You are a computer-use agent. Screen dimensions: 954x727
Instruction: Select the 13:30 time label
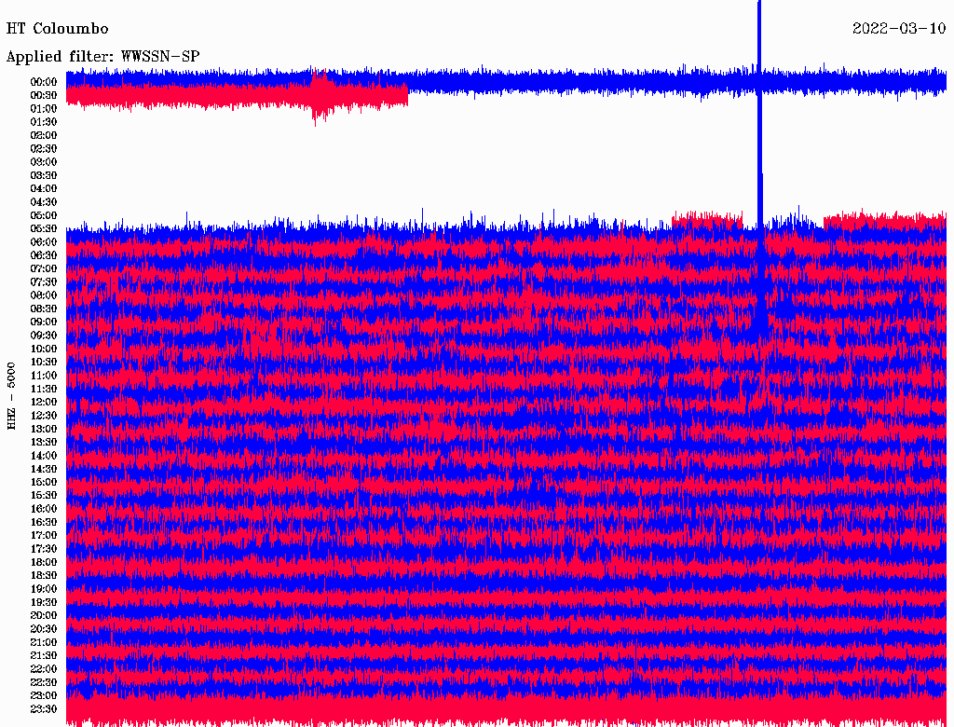[x=44, y=442]
